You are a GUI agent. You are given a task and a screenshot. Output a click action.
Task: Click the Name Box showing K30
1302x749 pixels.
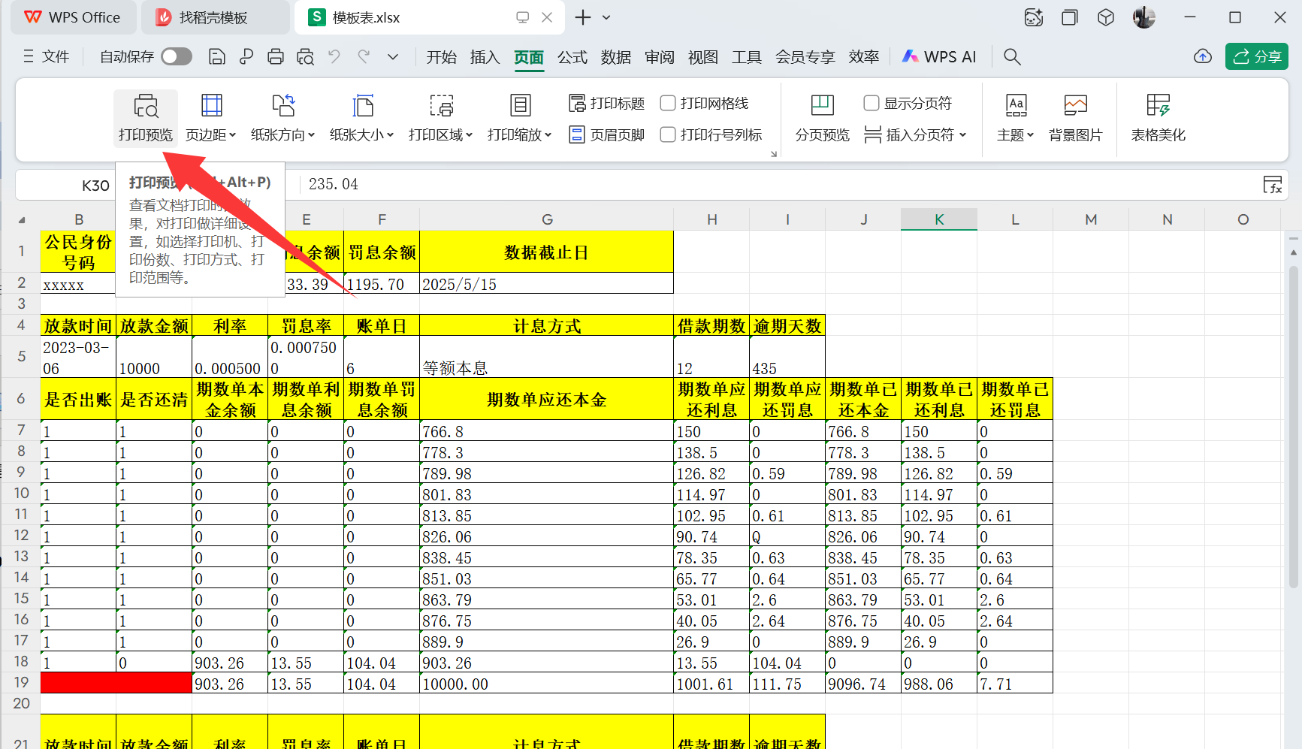tap(95, 185)
